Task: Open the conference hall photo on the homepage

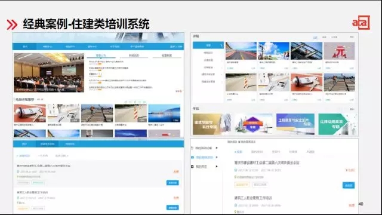Action: 49,72
